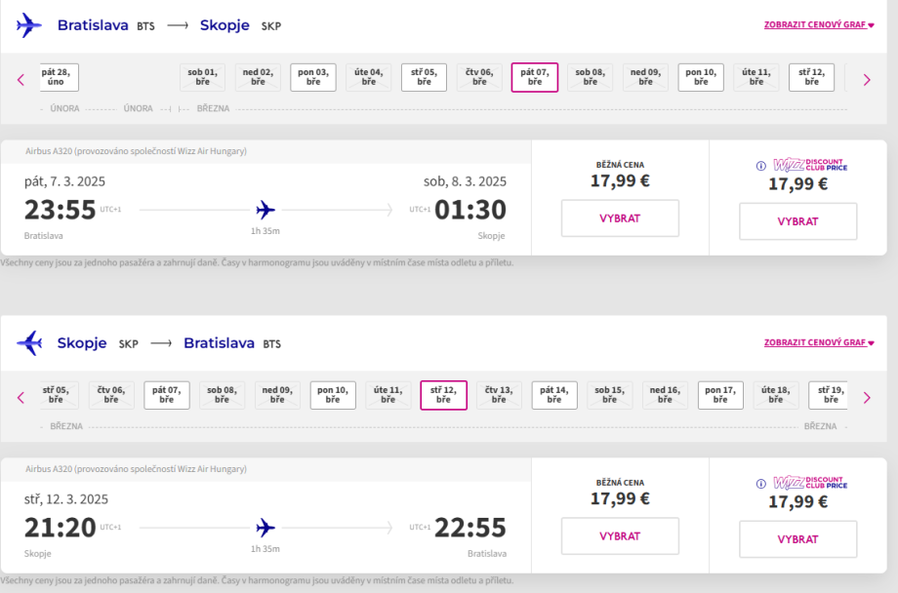Show earlier return dates with left arrow
The image size is (898, 593).
[20, 398]
